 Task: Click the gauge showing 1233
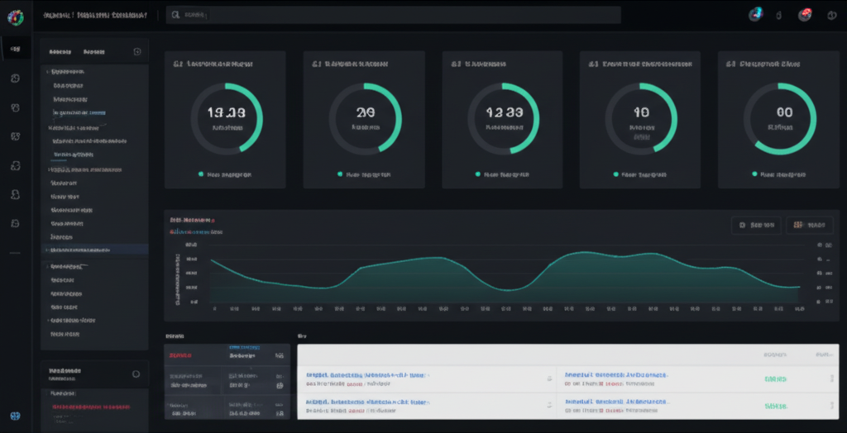[x=504, y=119]
